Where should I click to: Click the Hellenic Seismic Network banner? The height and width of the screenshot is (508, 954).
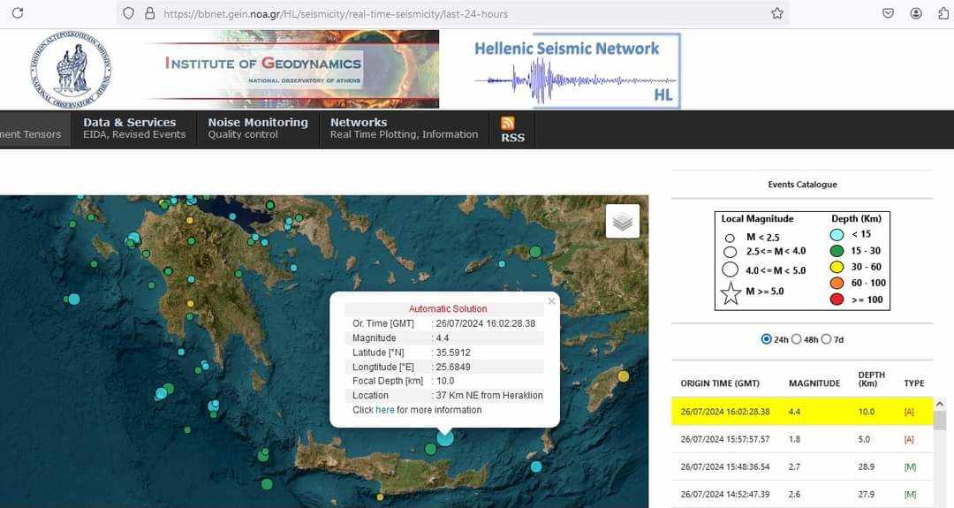click(x=576, y=71)
